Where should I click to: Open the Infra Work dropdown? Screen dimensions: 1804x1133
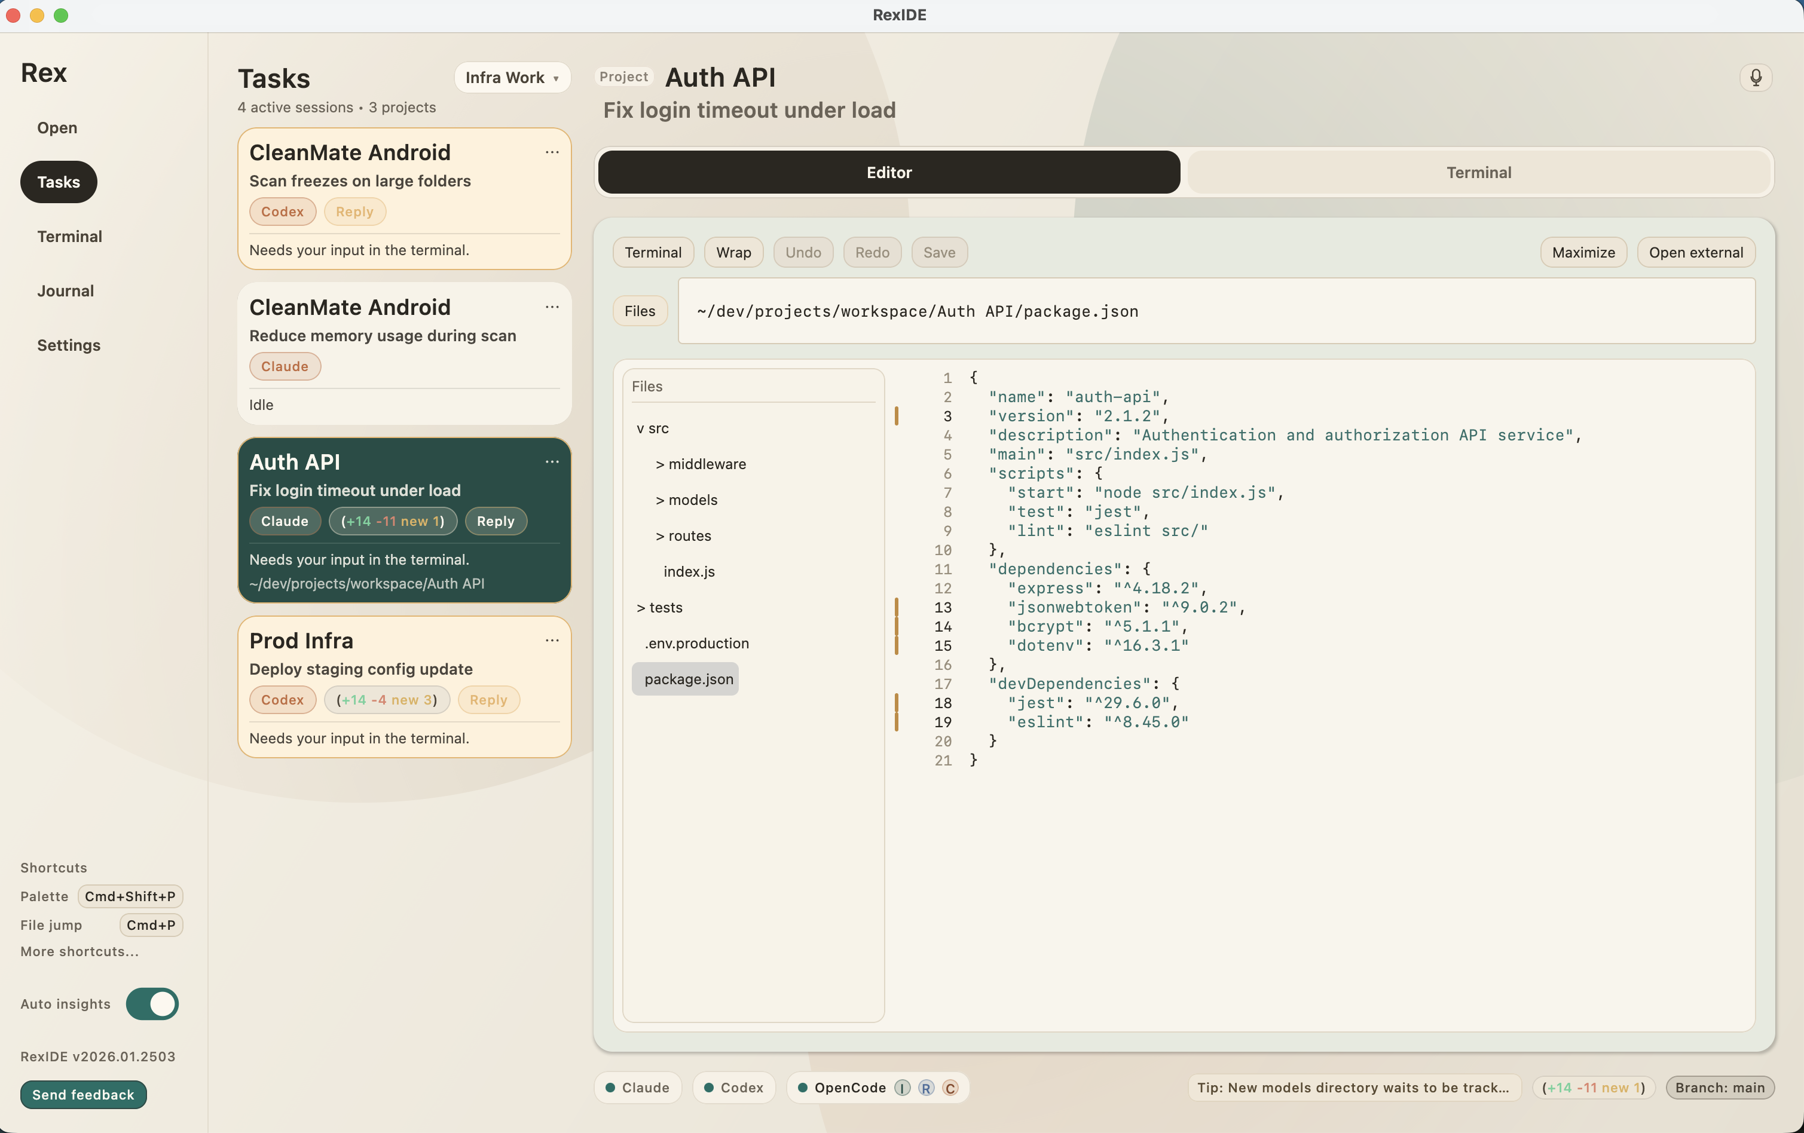512,77
